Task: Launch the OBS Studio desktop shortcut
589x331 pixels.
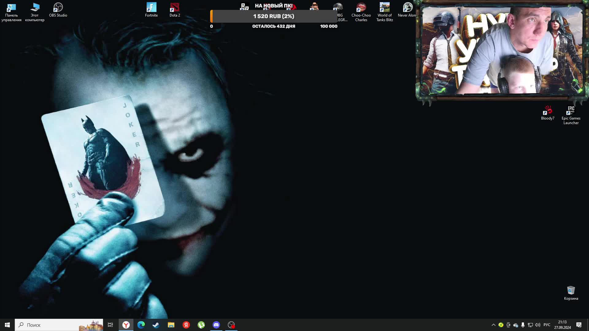Action: click(58, 10)
